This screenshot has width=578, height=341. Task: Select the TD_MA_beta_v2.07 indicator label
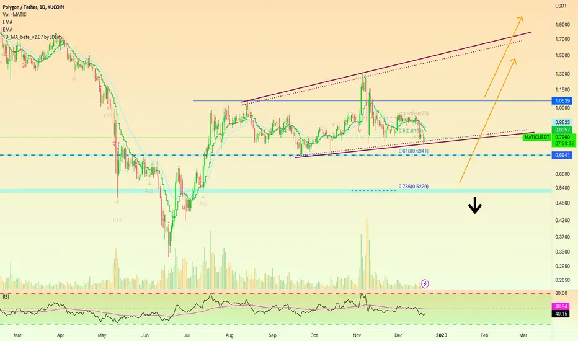32,37
